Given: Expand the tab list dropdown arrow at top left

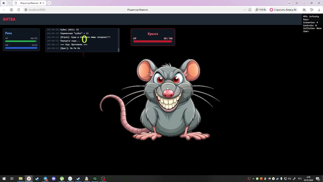Looking at the screenshot, I should point(9,3).
